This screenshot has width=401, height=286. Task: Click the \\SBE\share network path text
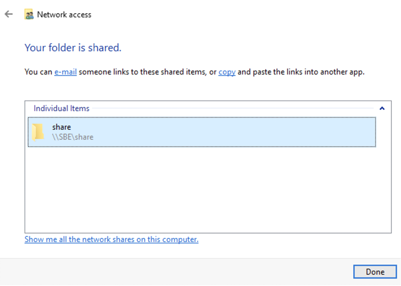click(x=73, y=137)
